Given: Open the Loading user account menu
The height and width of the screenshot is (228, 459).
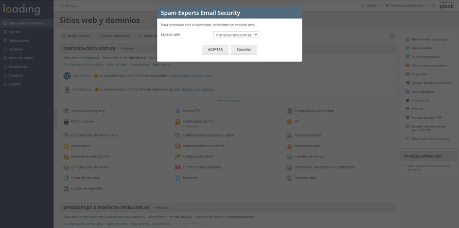Looking at the screenshot, I should pyautogui.click(x=370, y=6).
